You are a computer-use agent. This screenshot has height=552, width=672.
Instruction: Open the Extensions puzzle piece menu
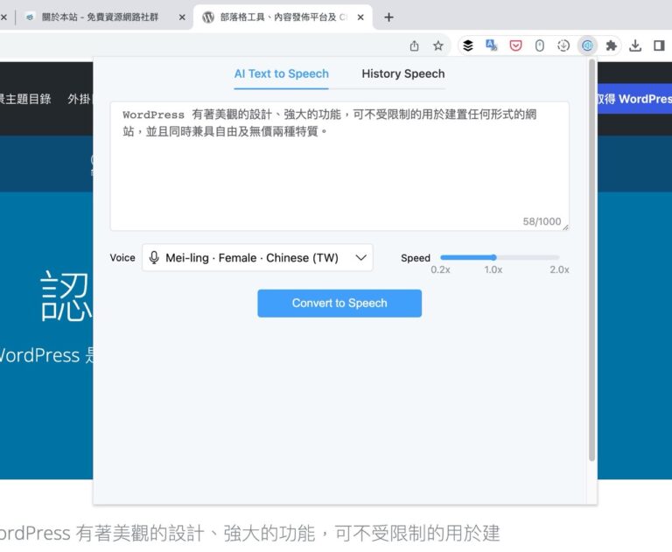tap(611, 45)
